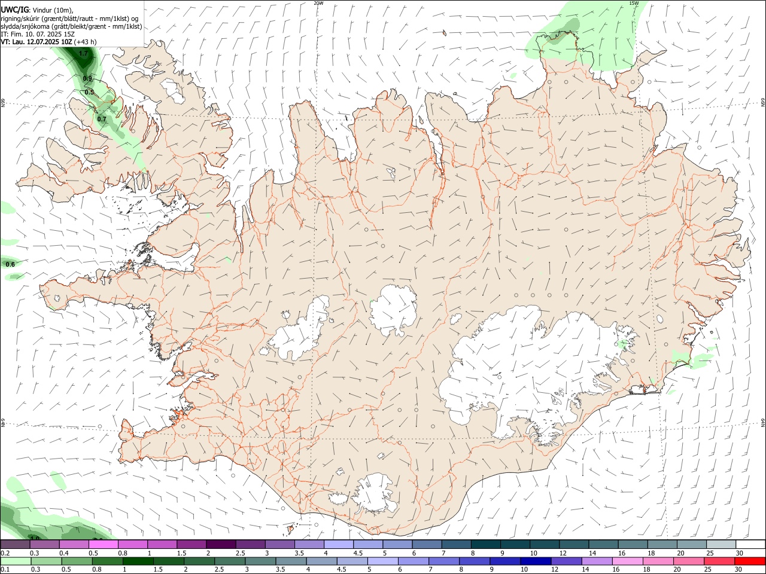Click the '2.5' label under lower scale
The image size is (766, 574).
click(220, 570)
